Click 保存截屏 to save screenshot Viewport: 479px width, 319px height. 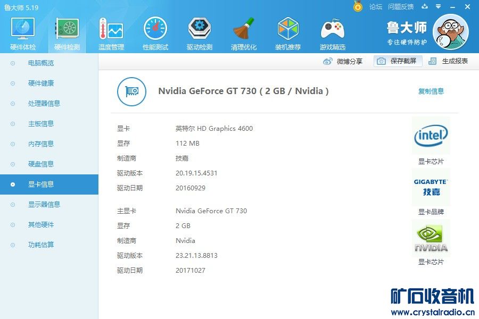click(398, 61)
